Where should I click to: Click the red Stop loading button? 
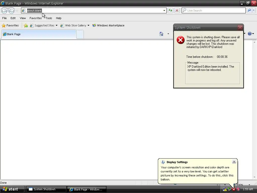(x=177, y=11)
